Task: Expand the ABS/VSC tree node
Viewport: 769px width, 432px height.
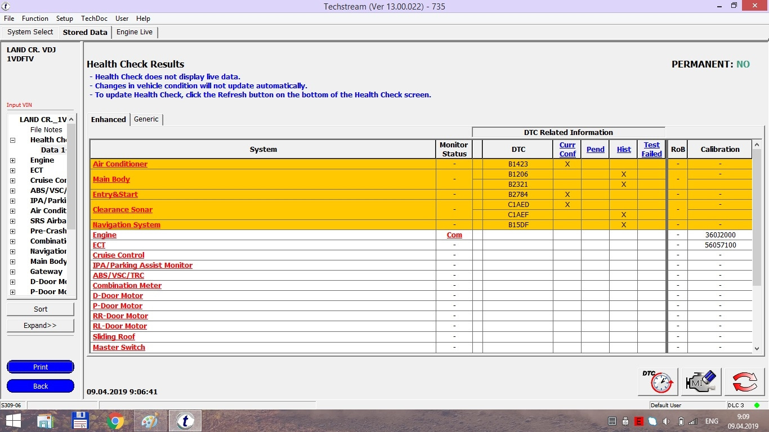Action: pyautogui.click(x=12, y=191)
